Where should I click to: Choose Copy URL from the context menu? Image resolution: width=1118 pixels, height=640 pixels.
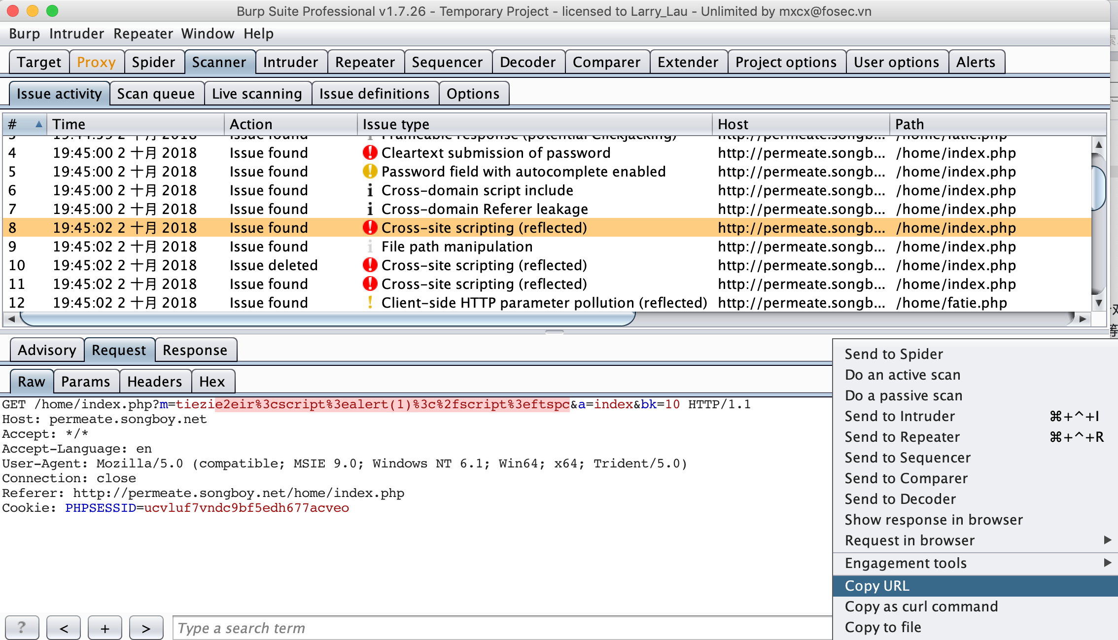pyautogui.click(x=877, y=586)
